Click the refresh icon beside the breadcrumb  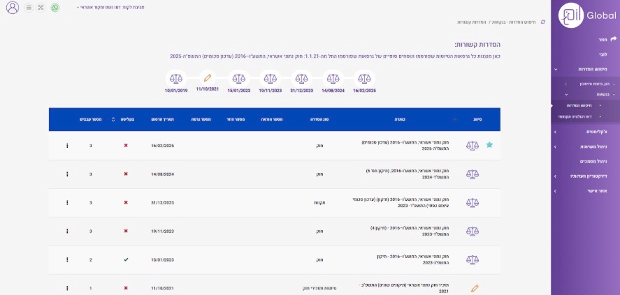pos(542,22)
